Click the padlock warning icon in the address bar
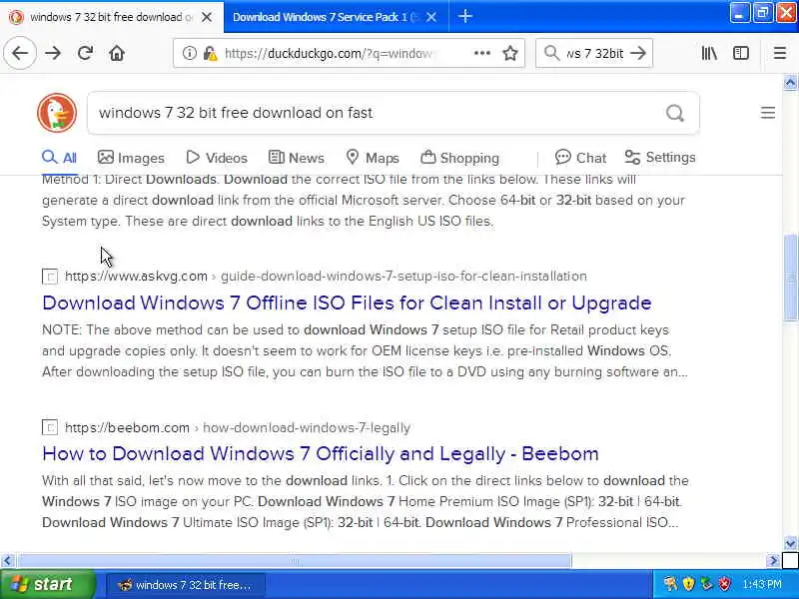The height and width of the screenshot is (599, 799). [210, 53]
